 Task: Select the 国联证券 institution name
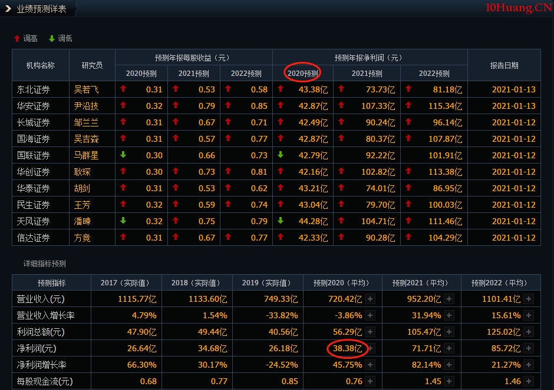point(33,155)
